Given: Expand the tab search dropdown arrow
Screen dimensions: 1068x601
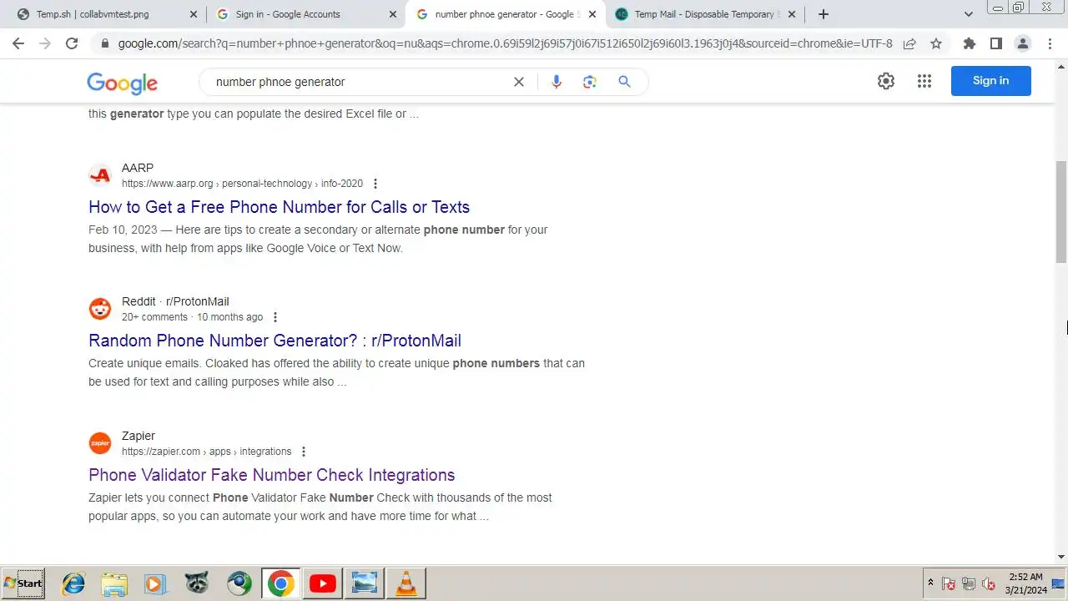Looking at the screenshot, I should pyautogui.click(x=969, y=14).
